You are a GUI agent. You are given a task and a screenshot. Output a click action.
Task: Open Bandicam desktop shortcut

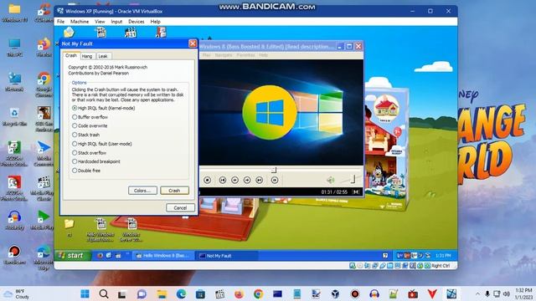click(x=14, y=255)
